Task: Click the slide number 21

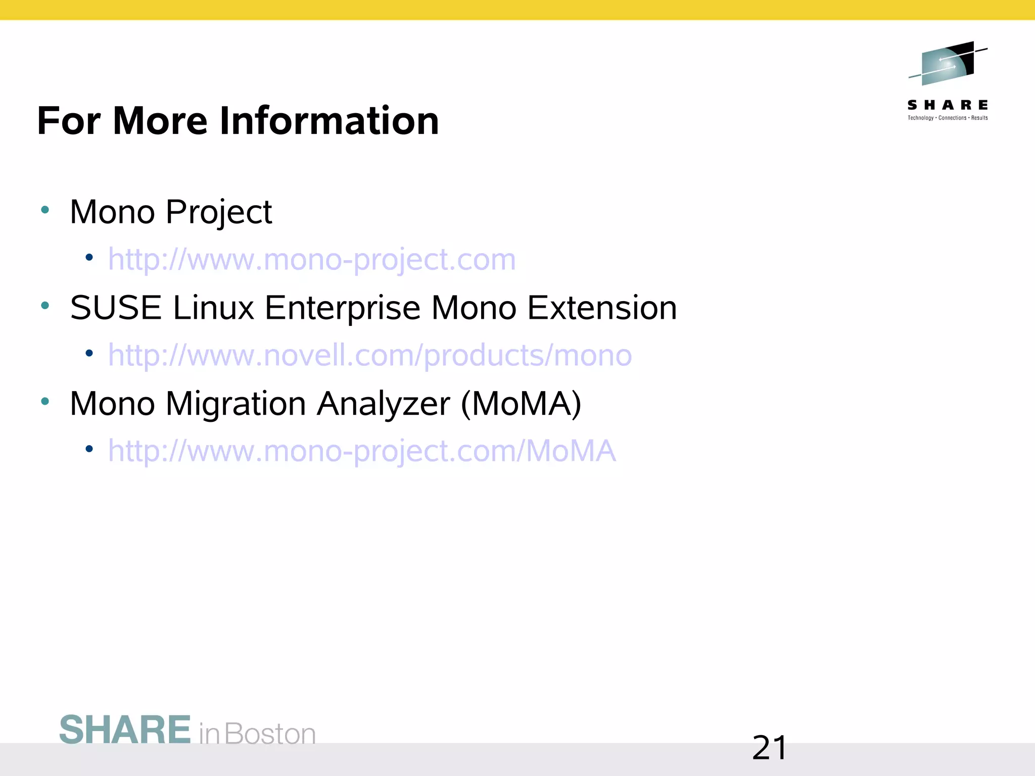Action: click(x=769, y=748)
